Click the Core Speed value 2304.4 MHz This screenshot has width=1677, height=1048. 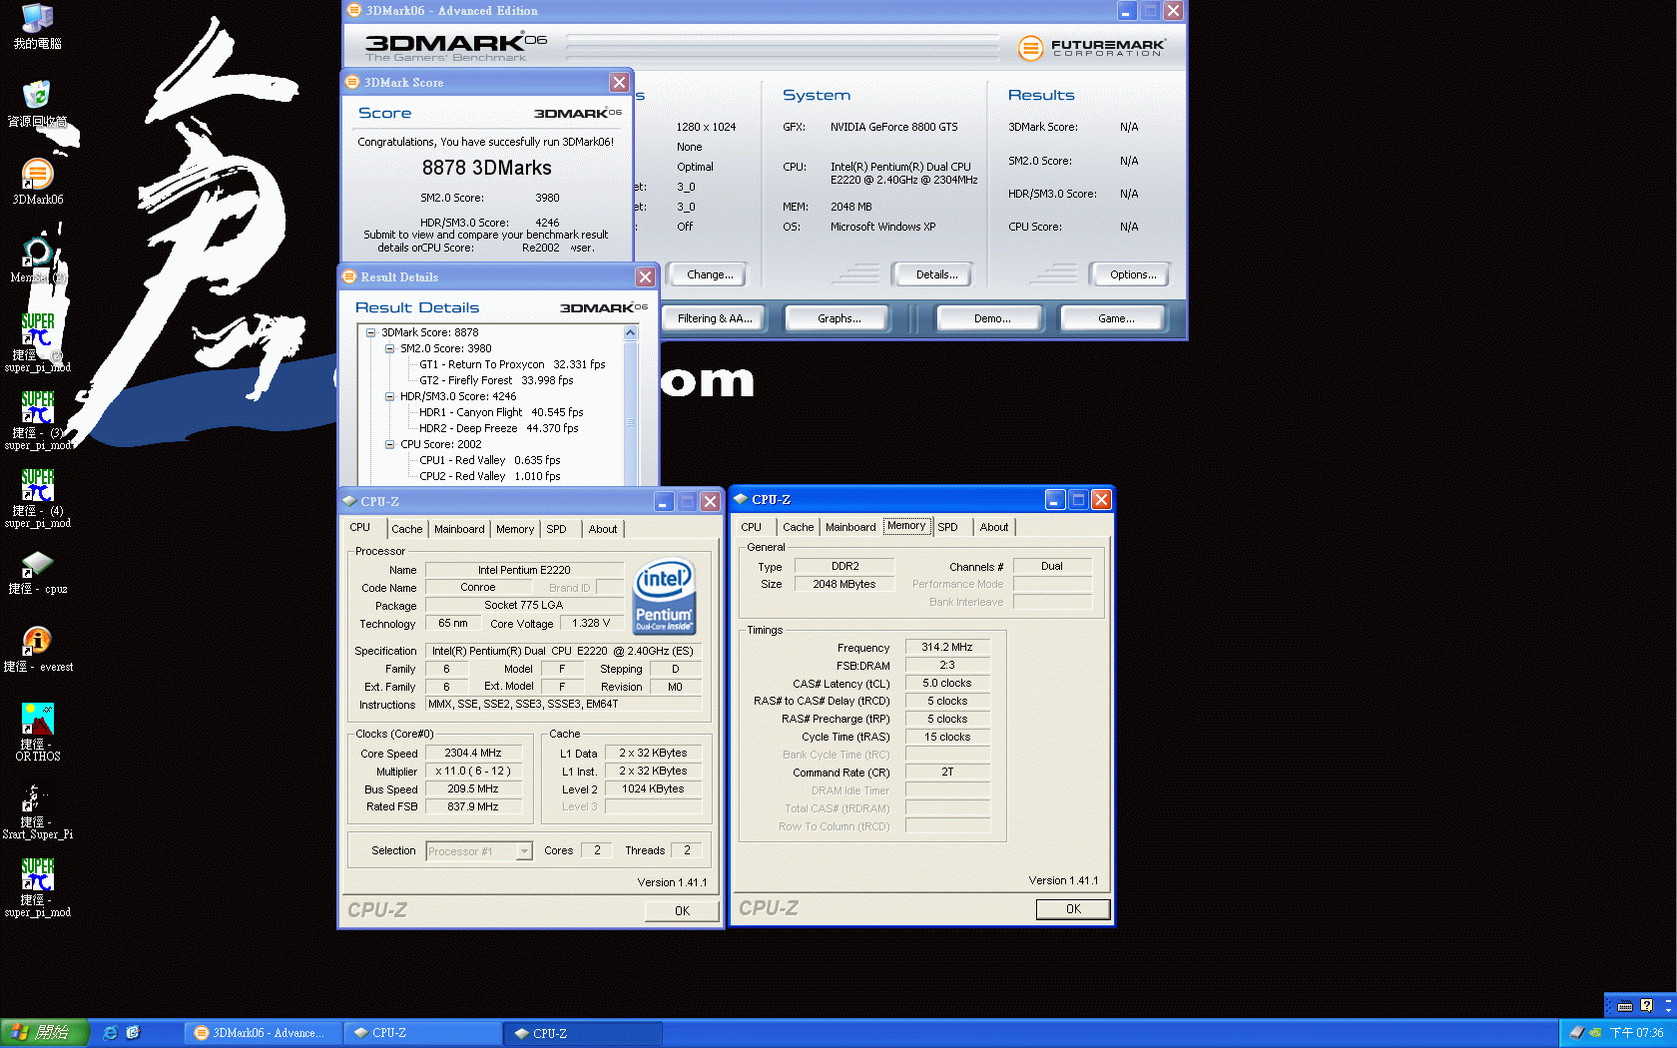tap(473, 753)
